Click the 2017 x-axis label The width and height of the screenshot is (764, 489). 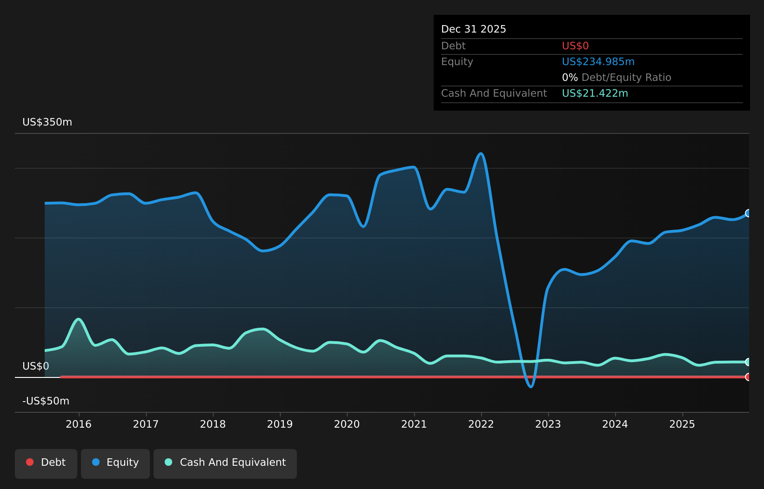pyautogui.click(x=146, y=424)
